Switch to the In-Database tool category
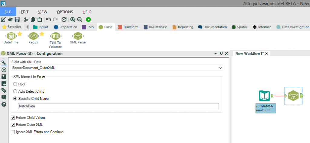 tap(156, 27)
